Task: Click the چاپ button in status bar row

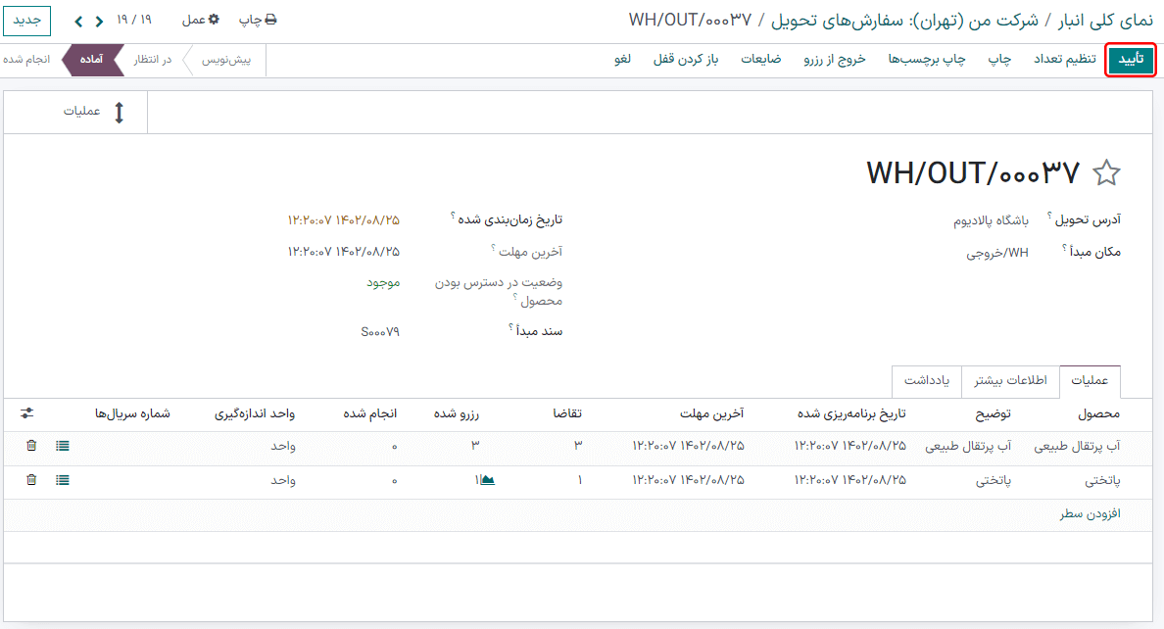Action: click(x=999, y=60)
